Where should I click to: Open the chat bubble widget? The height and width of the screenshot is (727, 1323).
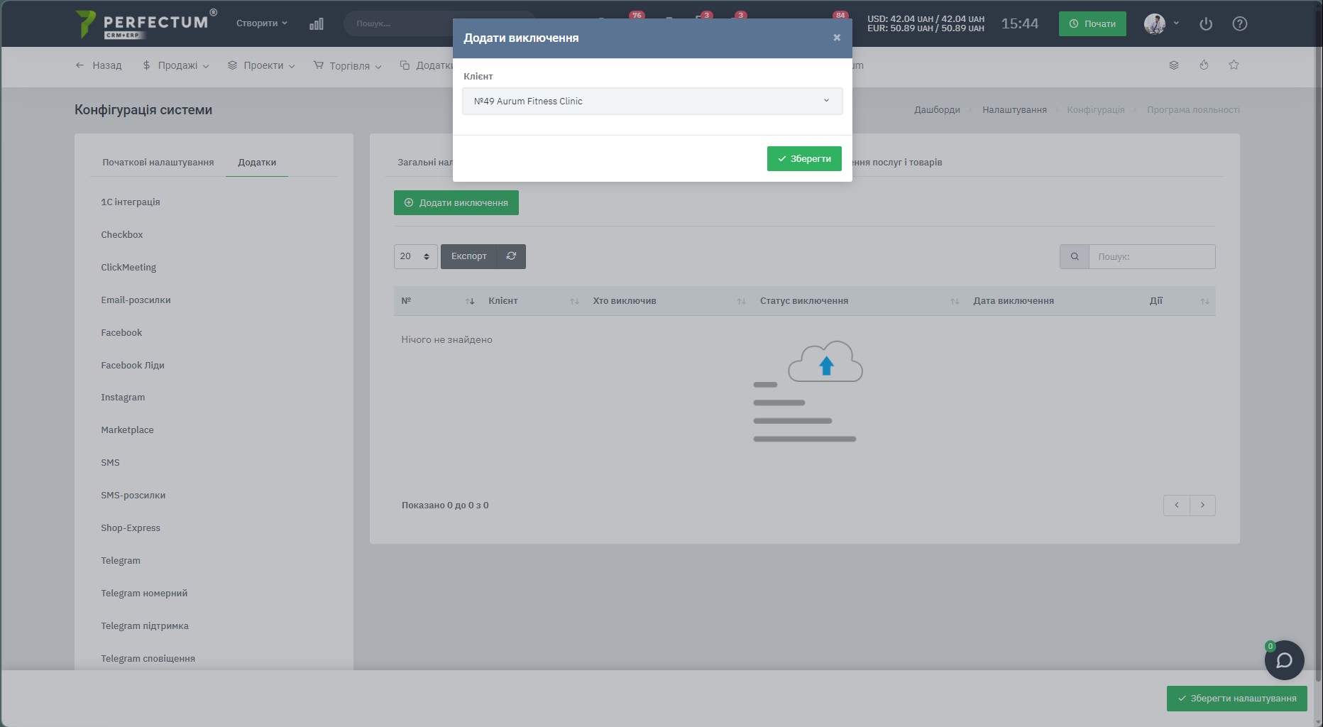[x=1284, y=660]
